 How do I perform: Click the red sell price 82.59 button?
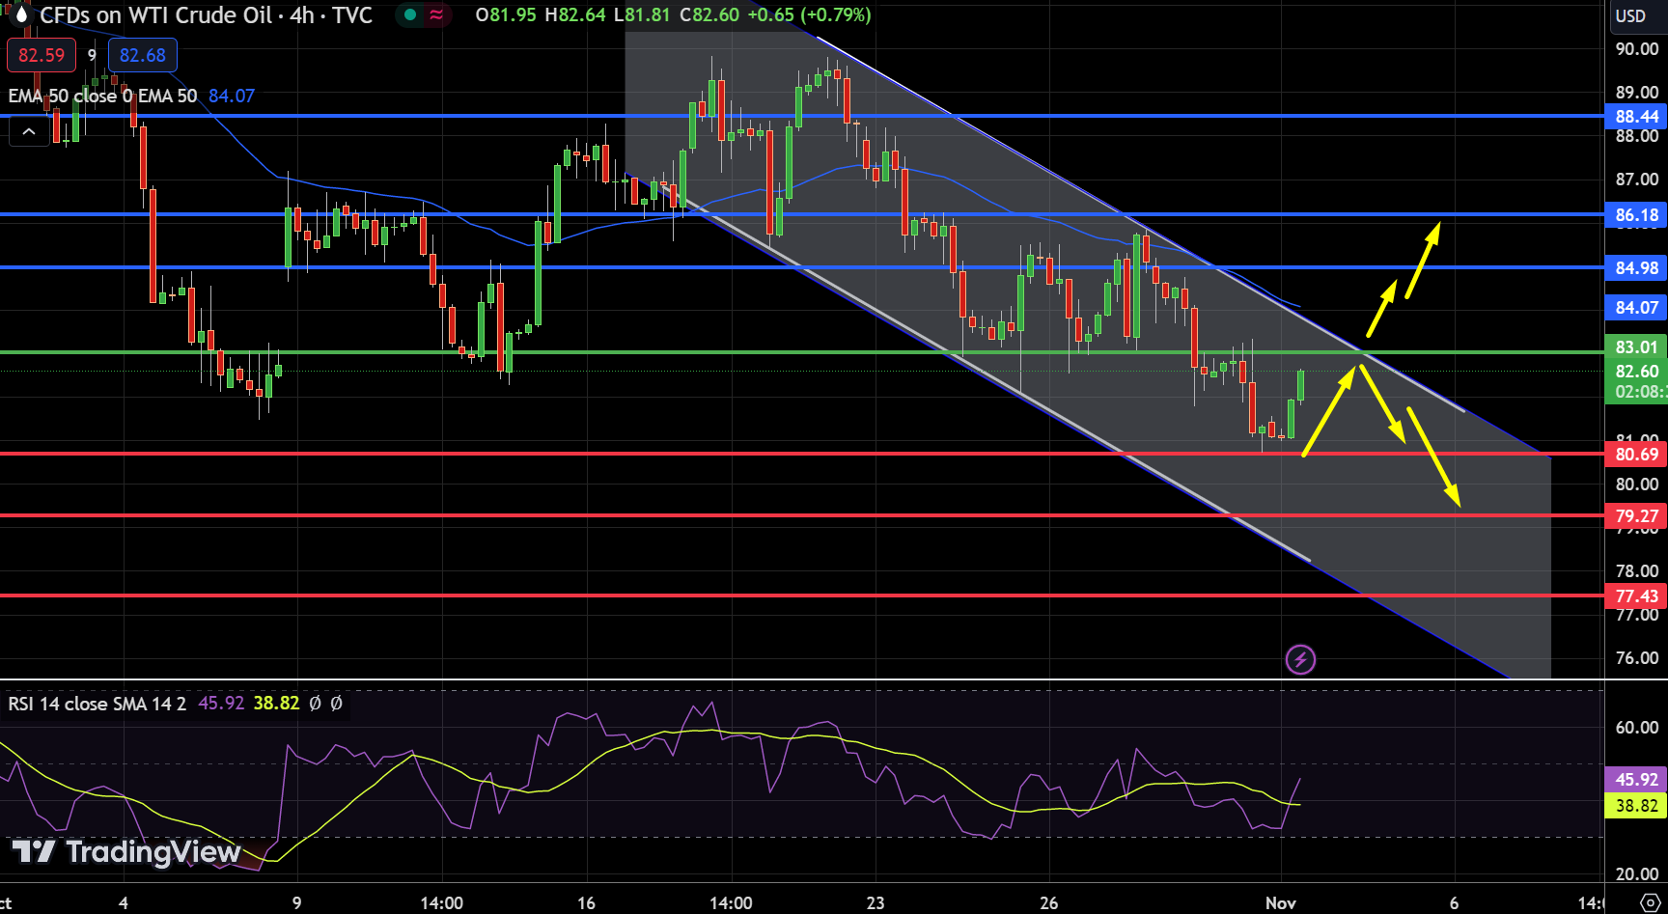click(x=42, y=55)
